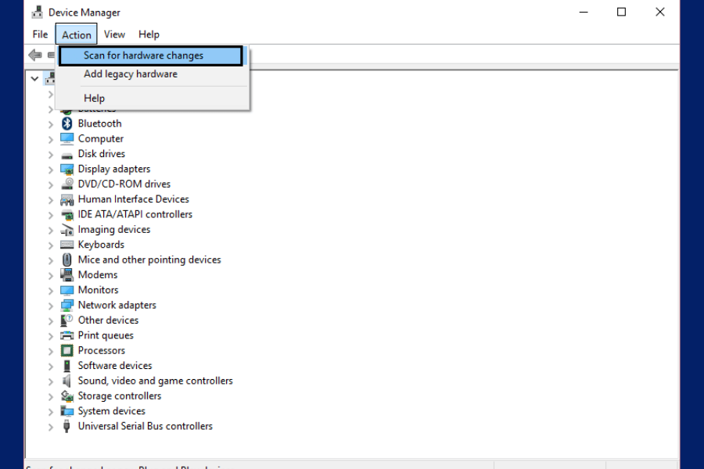The width and height of the screenshot is (704, 469).
Task: Click the Keyboards icon
Action: coord(66,244)
